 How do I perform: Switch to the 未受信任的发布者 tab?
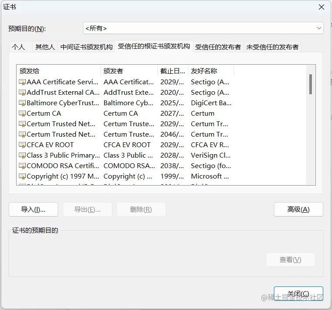(272, 47)
